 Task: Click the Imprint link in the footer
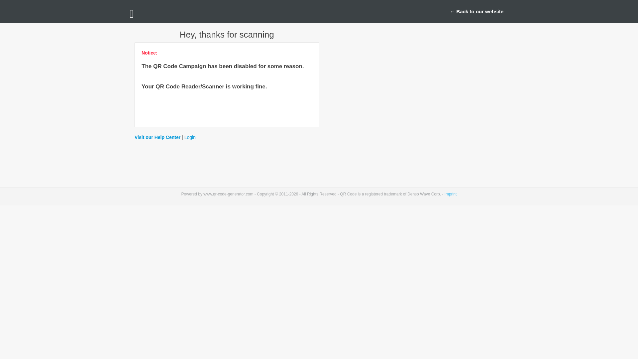[451, 194]
